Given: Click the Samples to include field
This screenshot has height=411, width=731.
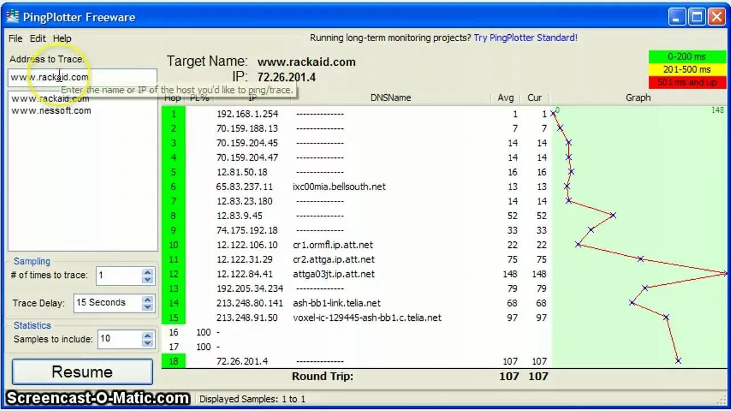Looking at the screenshot, I should pos(119,339).
